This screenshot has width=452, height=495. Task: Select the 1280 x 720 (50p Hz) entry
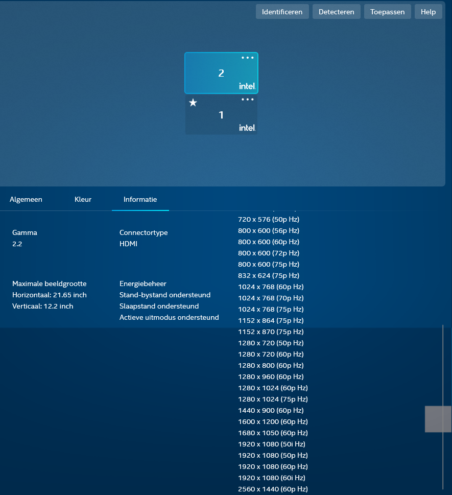270,343
